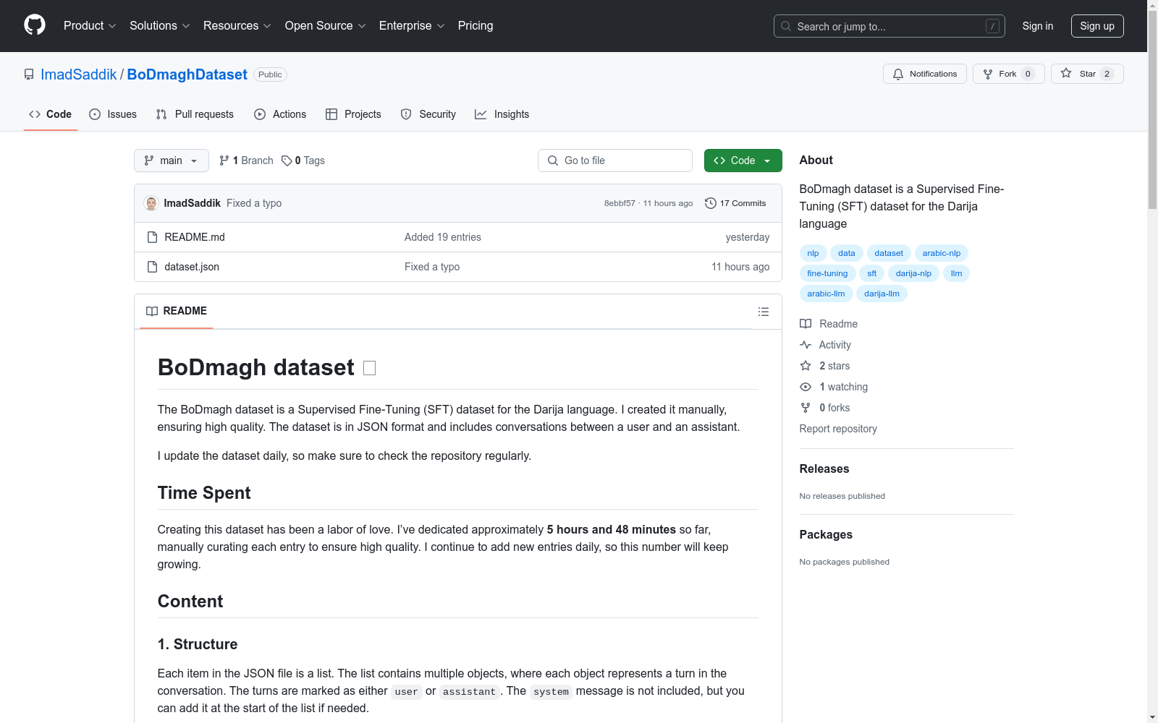The image size is (1158, 723).
Task: Click the repository book icon beside ImadSaddik
Action: pos(29,74)
